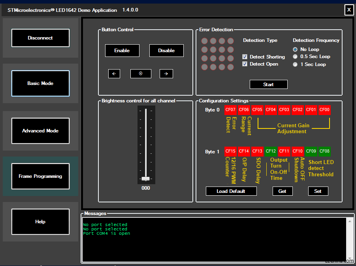Toggle the CF09 threshold bit
Screen dimensions: 356x266
(x=311, y=151)
